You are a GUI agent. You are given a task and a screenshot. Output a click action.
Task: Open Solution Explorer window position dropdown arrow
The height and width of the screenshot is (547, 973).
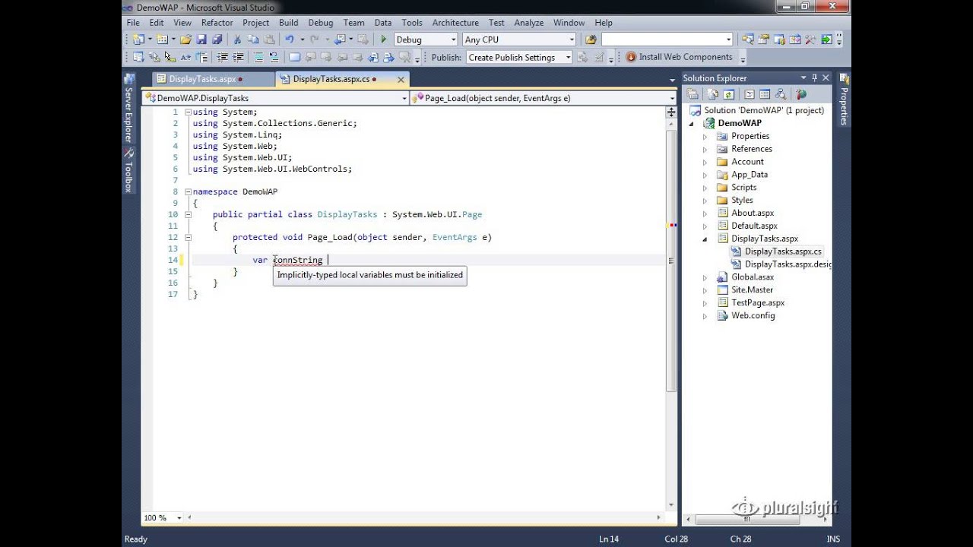tap(803, 78)
